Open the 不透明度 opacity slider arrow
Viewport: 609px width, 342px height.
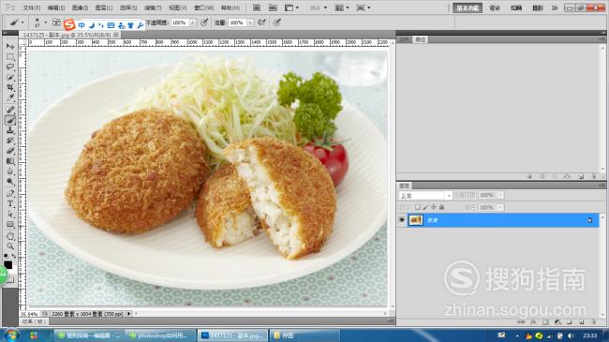click(x=192, y=22)
